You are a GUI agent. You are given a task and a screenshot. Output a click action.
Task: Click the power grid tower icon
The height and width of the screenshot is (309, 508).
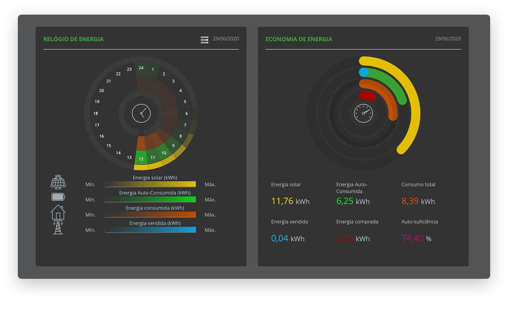58,227
